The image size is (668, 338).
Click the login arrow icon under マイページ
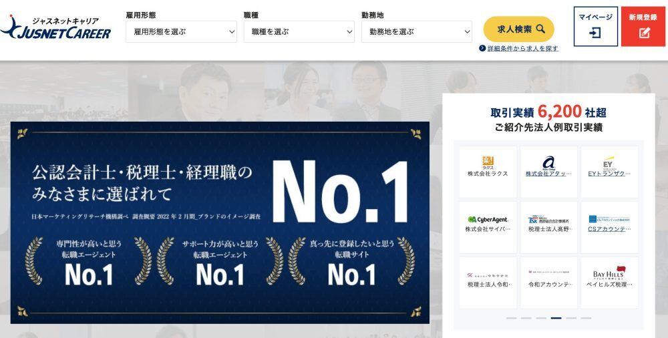[x=595, y=33]
